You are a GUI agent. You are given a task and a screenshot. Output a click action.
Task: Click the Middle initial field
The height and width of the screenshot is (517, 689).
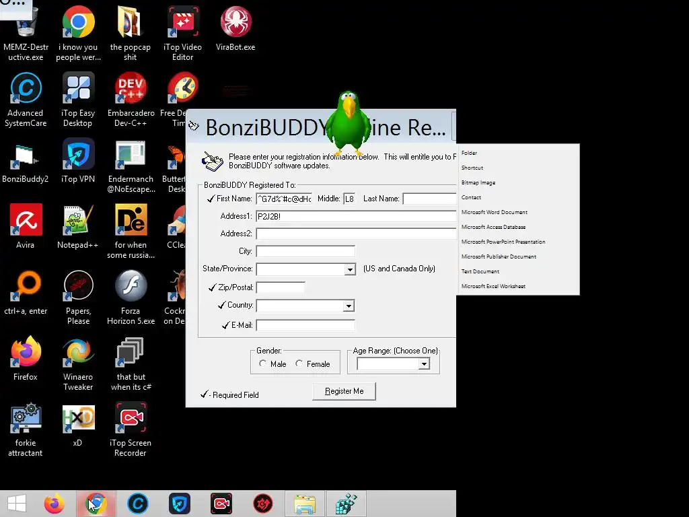point(349,199)
